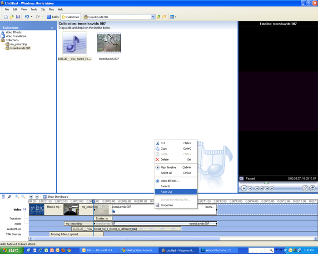This screenshot has width=318, height=254.
Task: Click the preview monitor Play button
Action: coord(244,188)
